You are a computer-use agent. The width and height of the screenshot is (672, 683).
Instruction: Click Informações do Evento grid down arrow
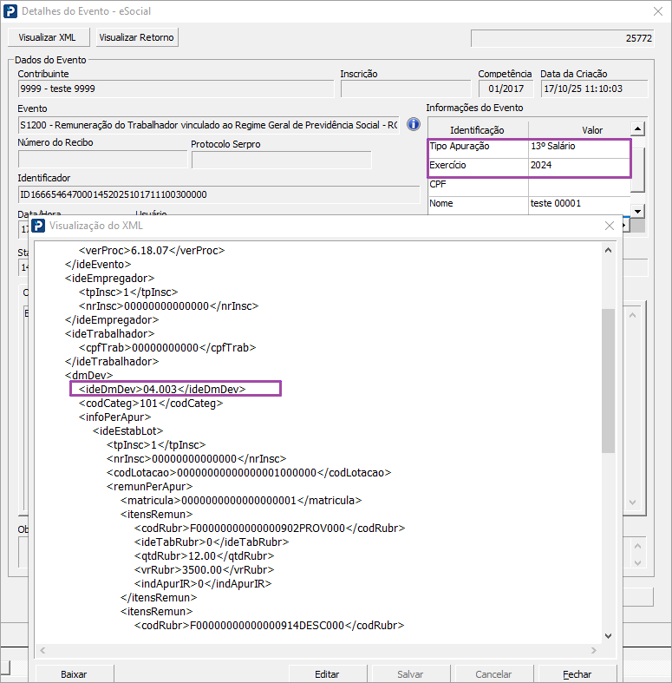click(637, 211)
